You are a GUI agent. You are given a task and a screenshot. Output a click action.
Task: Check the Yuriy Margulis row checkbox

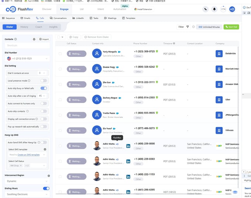click(x=60, y=54)
